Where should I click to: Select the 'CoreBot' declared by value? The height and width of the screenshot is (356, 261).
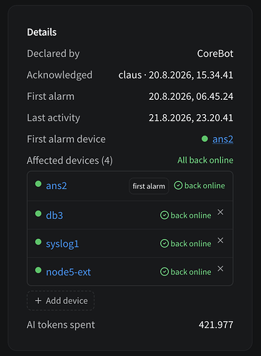pos(215,54)
